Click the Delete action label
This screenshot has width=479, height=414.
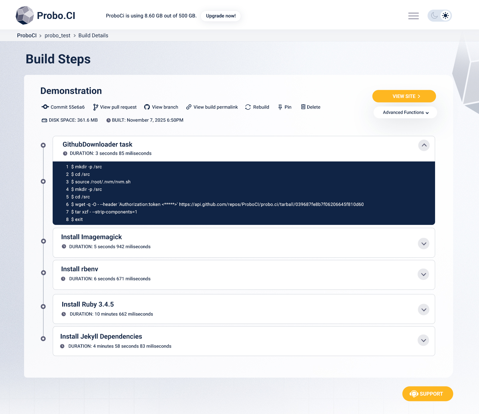point(314,107)
